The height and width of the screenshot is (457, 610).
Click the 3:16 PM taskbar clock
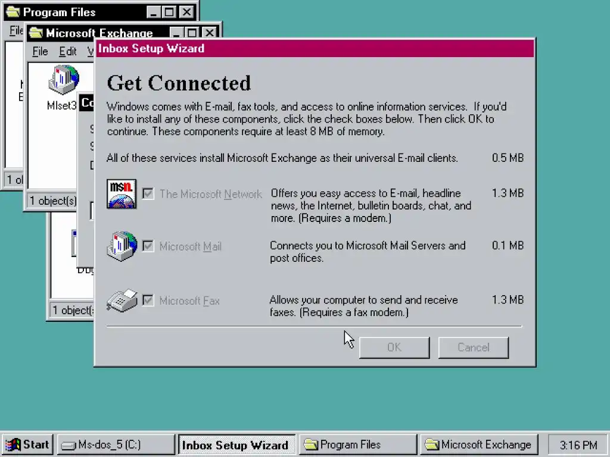point(578,445)
